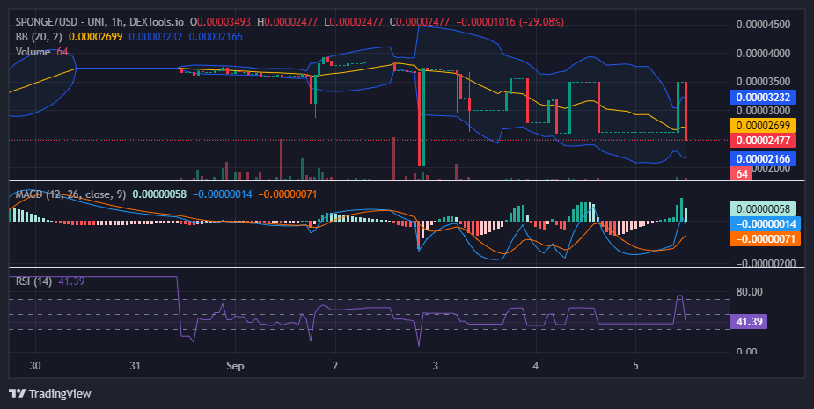Click the 5 date label on time axis
This screenshot has width=814, height=409.
[x=635, y=365]
